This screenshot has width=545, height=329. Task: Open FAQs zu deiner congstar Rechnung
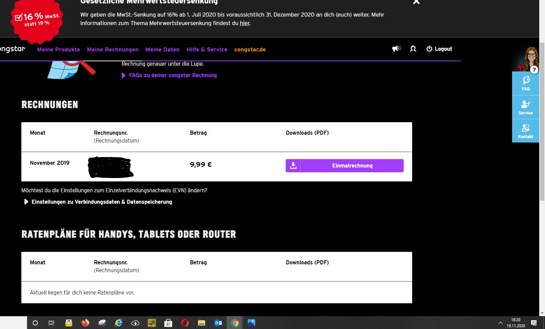(x=173, y=75)
